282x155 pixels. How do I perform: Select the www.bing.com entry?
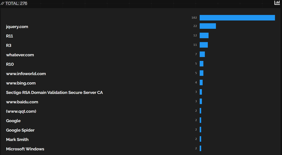pyautogui.click(x=21, y=83)
